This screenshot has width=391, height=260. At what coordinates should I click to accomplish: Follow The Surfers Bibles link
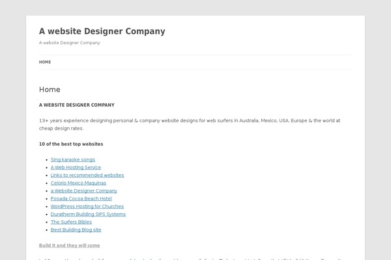tap(71, 222)
